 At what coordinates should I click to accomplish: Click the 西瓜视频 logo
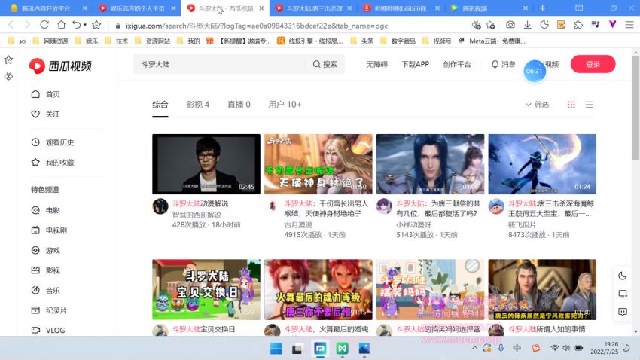click(x=60, y=66)
